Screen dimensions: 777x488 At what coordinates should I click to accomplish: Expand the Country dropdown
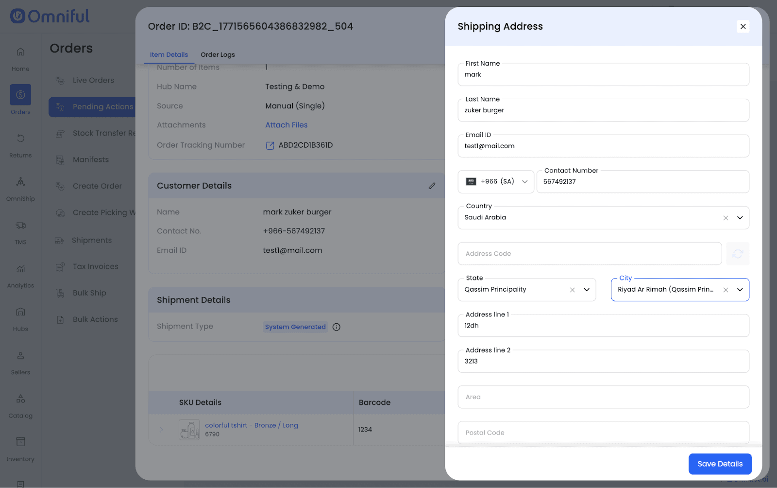[740, 218]
